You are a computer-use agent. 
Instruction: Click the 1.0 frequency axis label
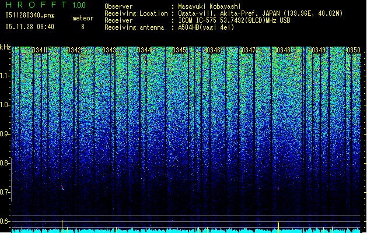coord(5,105)
